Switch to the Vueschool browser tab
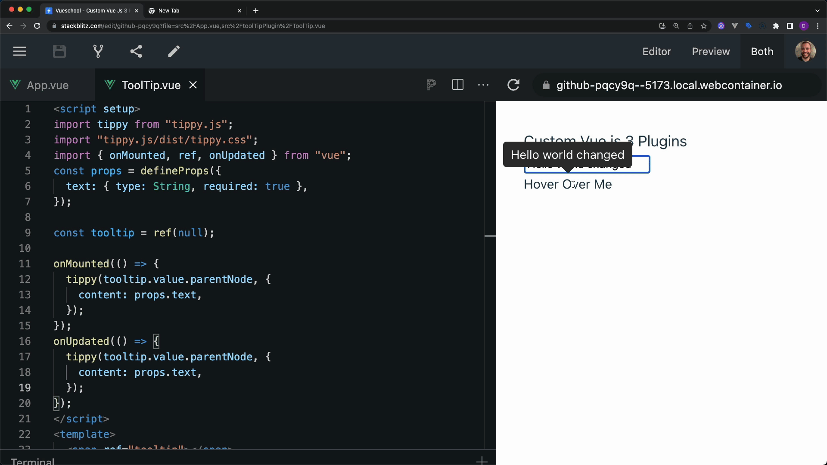This screenshot has height=465, width=827. point(92,11)
